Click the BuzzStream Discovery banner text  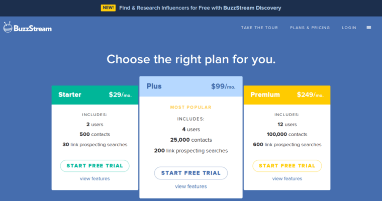point(200,8)
